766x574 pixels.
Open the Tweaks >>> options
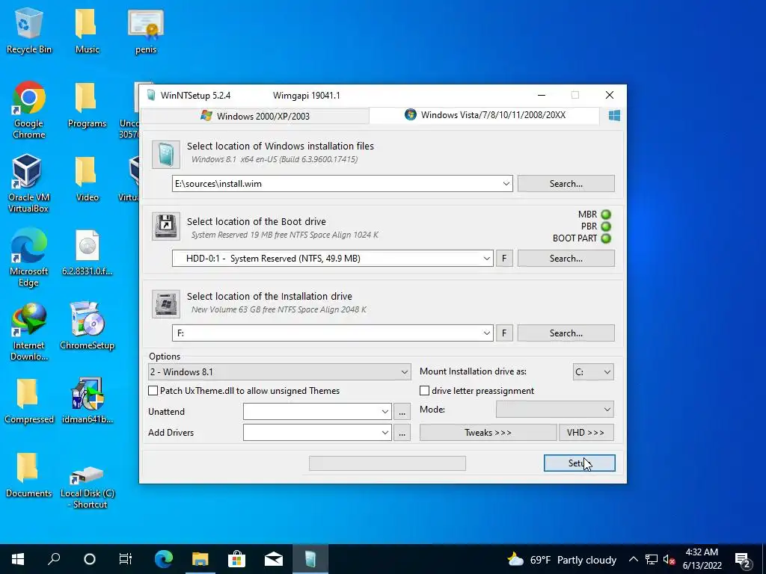488,433
